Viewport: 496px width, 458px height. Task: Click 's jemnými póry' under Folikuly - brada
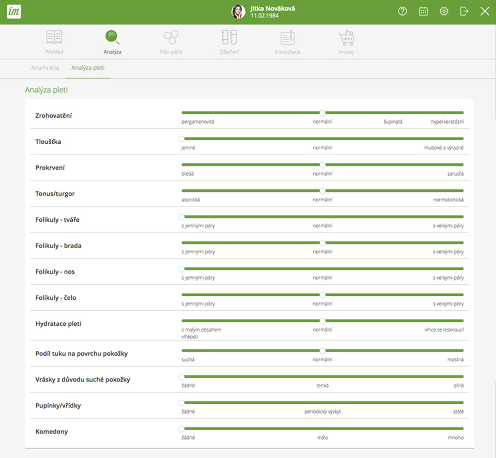tap(198, 252)
